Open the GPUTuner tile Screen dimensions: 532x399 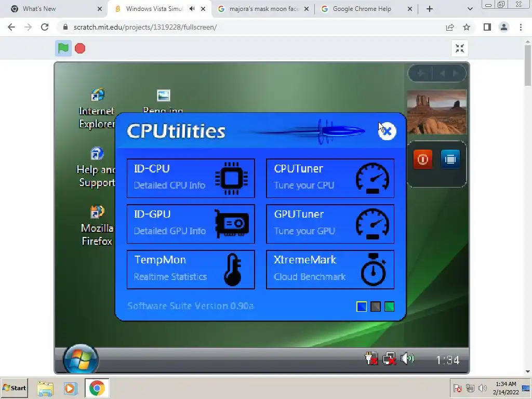330,224
